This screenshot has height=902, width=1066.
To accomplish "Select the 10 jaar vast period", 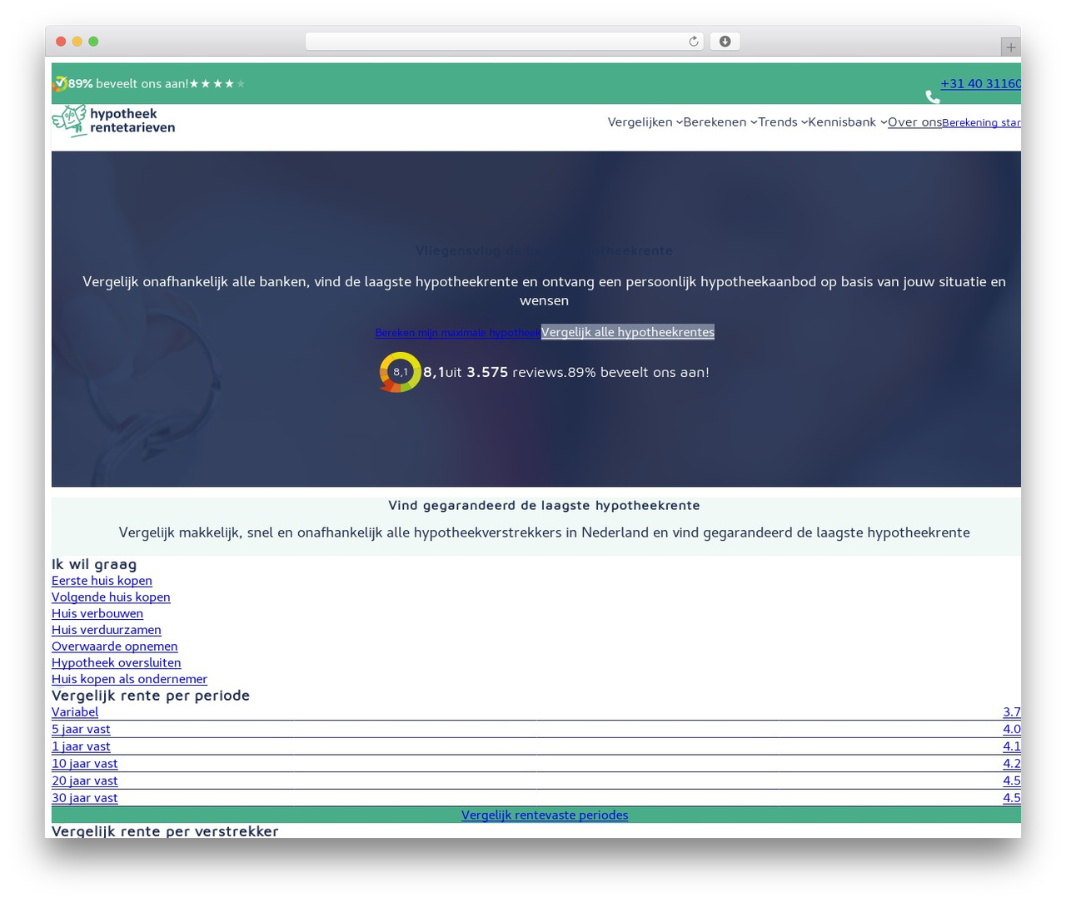I will pyautogui.click(x=536, y=764).
